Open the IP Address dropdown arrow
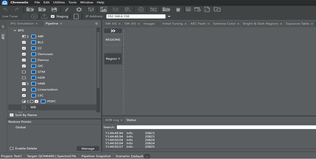316x159 pixels. coord(169,16)
